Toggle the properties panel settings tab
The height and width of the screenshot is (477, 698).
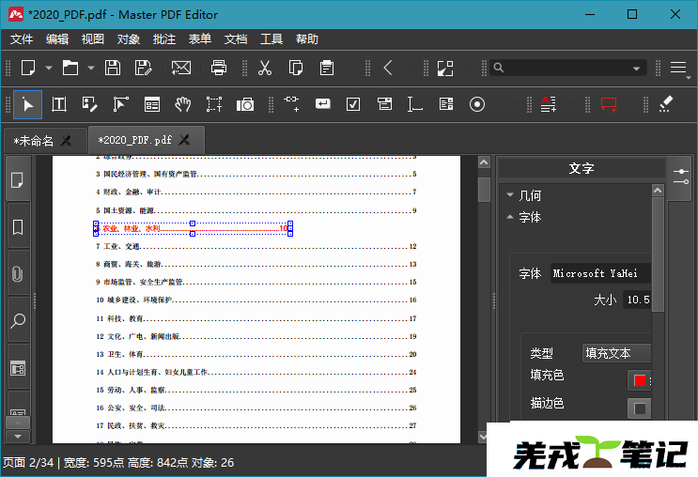(680, 175)
